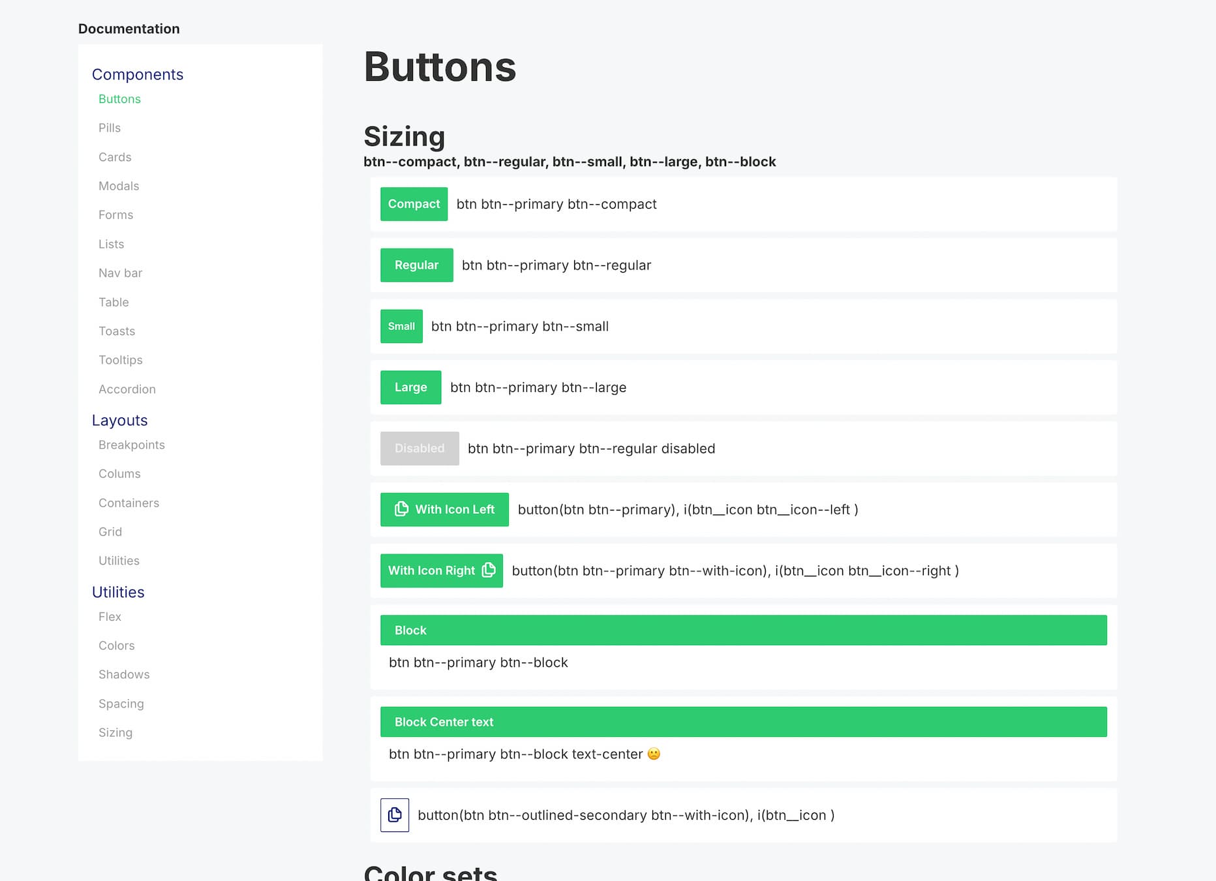Click the Utilities section heading

118,592
